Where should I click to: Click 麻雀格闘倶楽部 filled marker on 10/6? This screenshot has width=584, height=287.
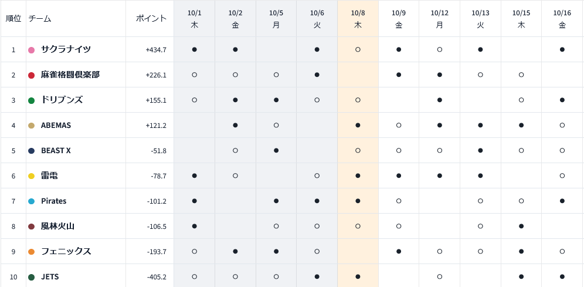(x=317, y=75)
